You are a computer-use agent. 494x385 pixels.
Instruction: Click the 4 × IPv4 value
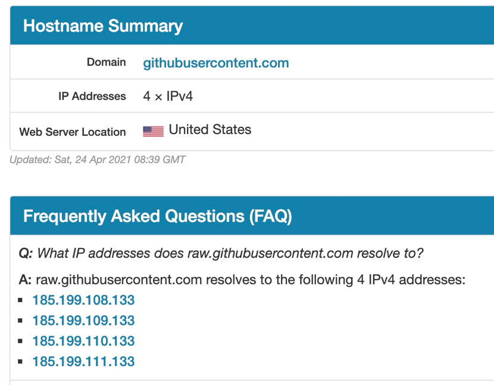(x=168, y=96)
